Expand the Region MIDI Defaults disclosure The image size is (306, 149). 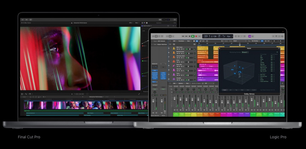152,41
